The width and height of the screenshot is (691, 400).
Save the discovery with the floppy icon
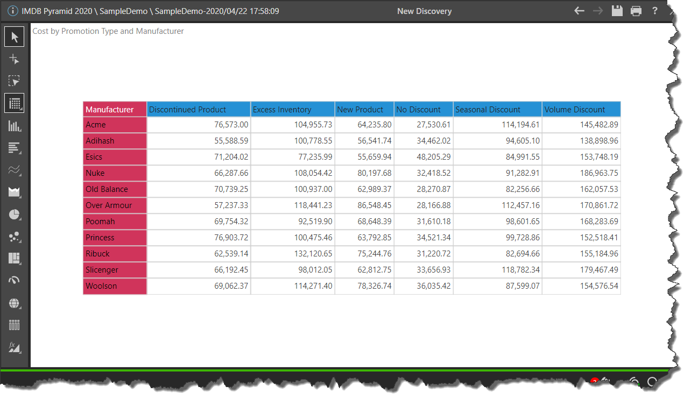point(617,11)
